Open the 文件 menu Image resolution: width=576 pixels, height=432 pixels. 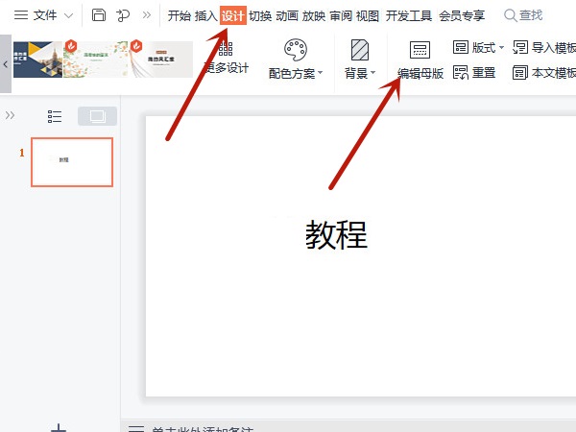click(x=43, y=15)
